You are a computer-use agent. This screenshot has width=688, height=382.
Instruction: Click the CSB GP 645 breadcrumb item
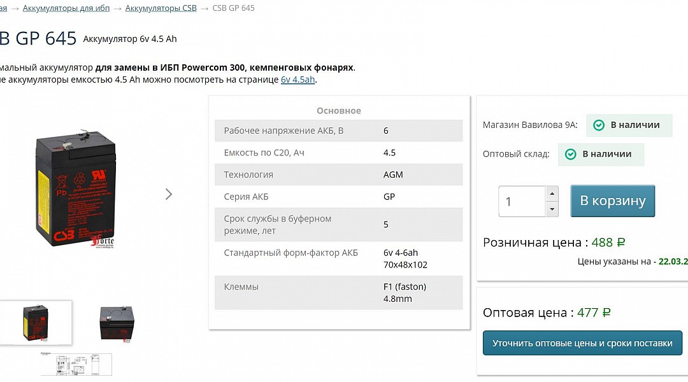[x=233, y=8]
